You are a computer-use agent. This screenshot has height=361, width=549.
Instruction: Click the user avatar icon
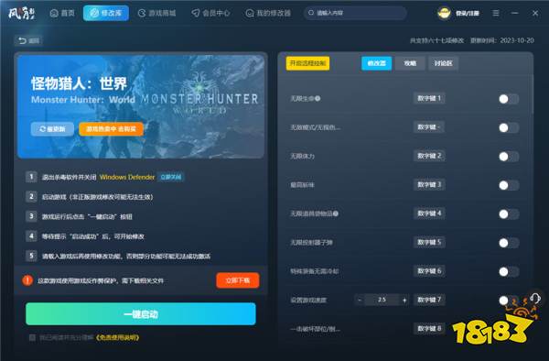click(x=444, y=14)
